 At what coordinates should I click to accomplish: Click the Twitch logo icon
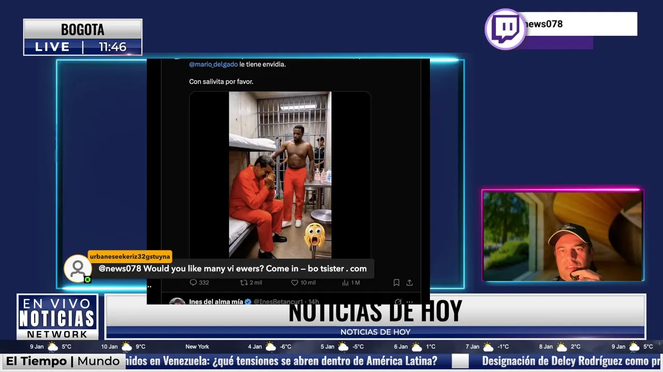pyautogui.click(x=506, y=29)
